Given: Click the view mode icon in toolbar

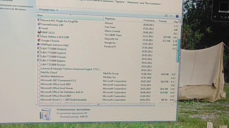Looking at the screenshot, I should coord(166,16).
